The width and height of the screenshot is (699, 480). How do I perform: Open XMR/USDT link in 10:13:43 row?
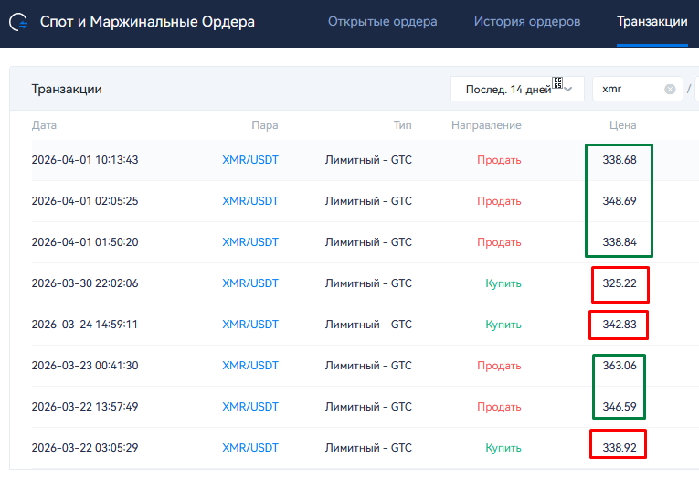click(250, 160)
